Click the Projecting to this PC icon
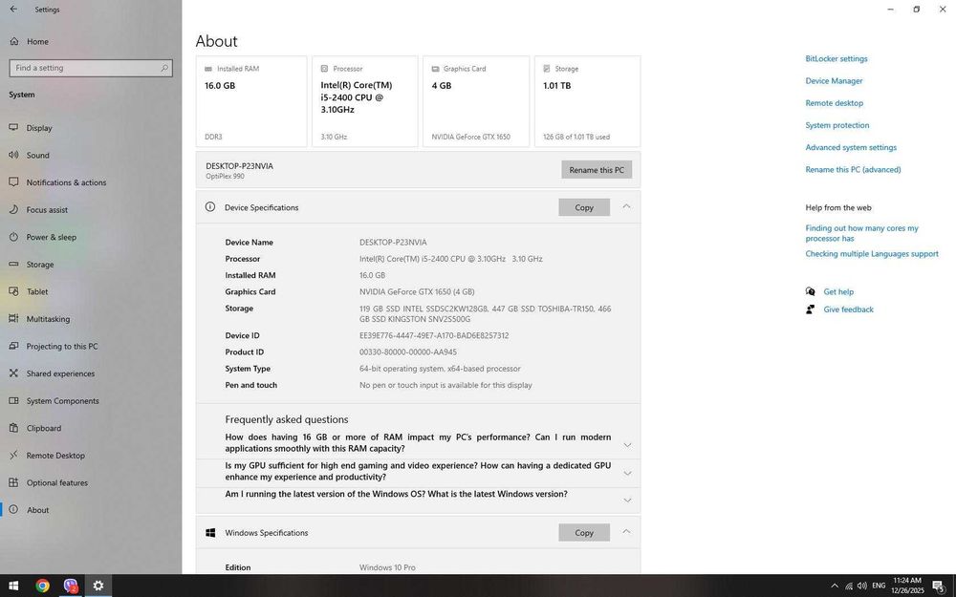Viewport: 956px width, 597px height. click(13, 346)
